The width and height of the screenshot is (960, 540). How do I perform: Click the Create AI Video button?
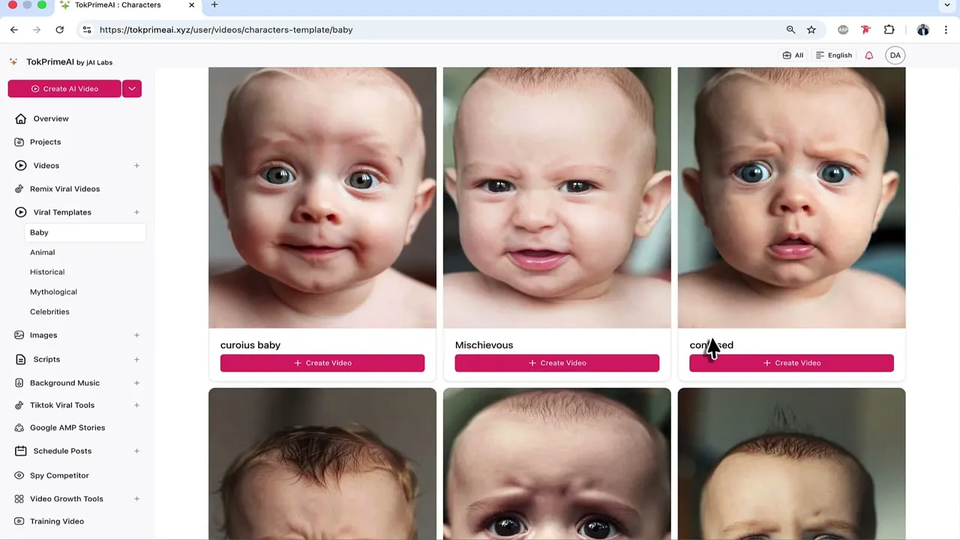coord(64,88)
